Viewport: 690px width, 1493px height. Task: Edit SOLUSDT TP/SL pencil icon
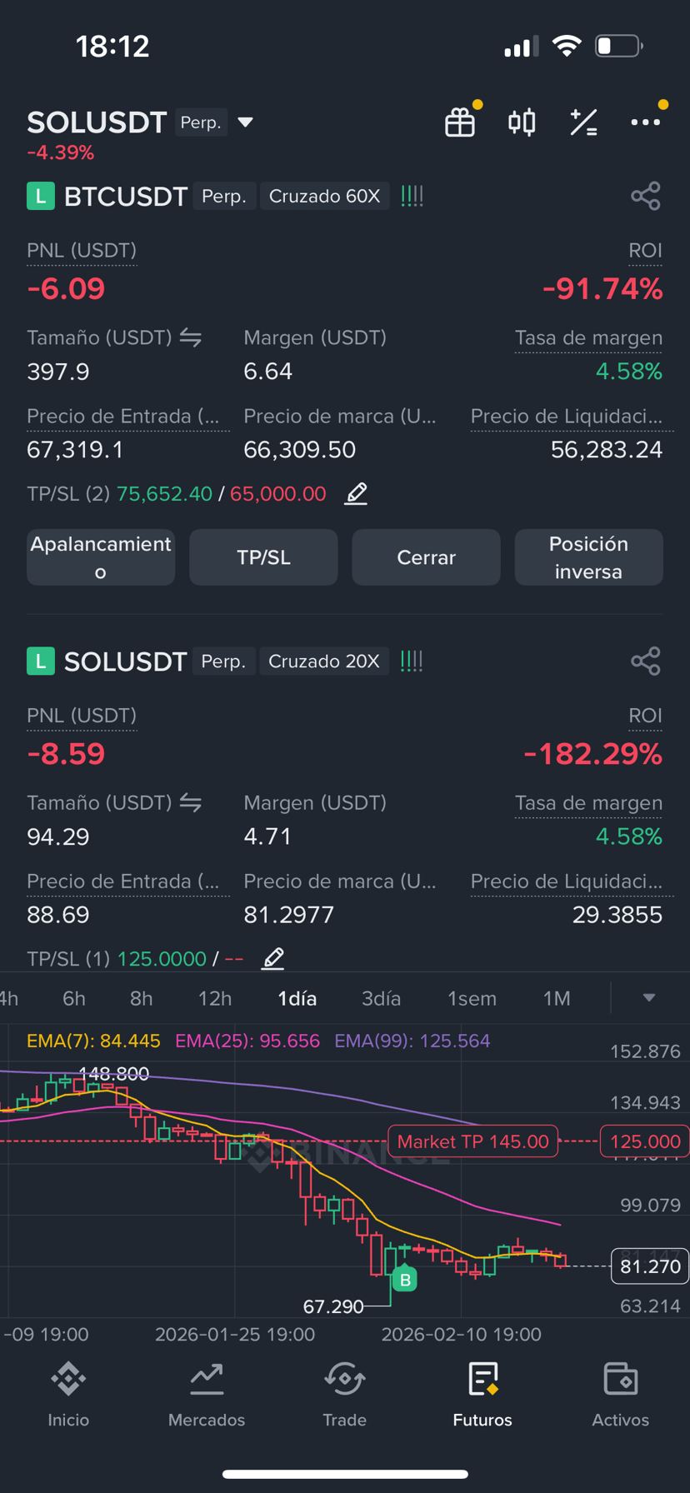[273, 958]
